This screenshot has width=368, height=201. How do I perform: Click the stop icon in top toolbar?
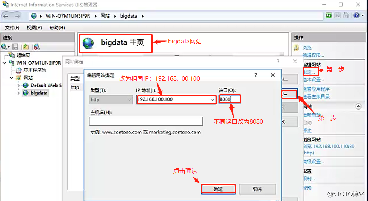(338, 16)
